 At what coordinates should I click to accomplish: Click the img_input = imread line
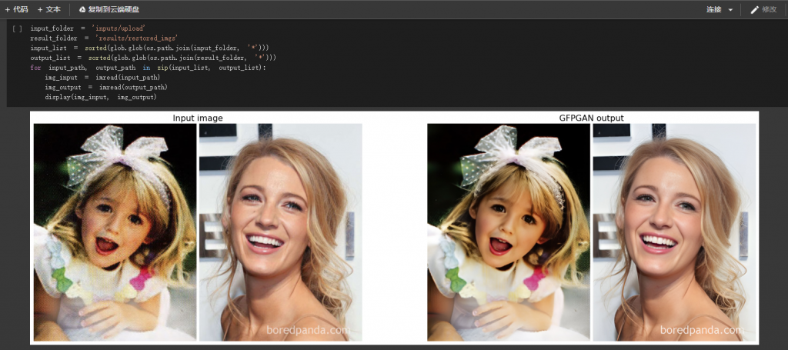pos(102,78)
